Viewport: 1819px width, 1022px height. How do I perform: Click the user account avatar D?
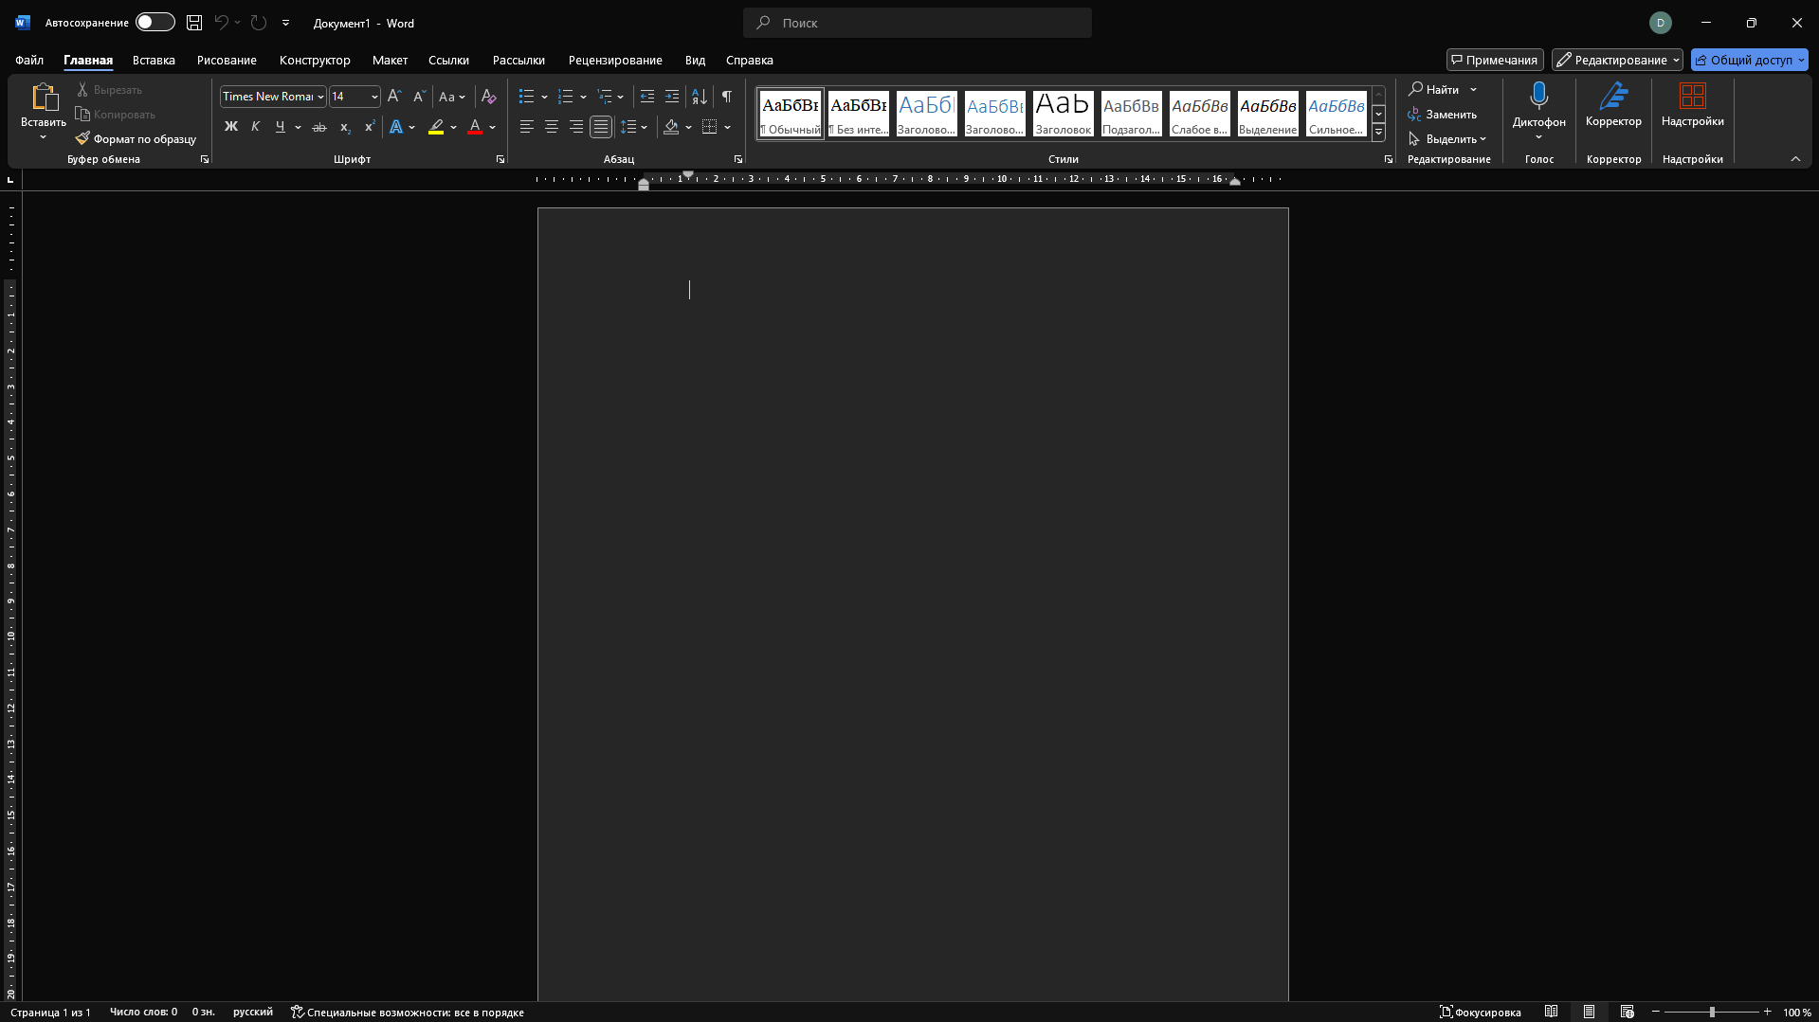point(1660,23)
